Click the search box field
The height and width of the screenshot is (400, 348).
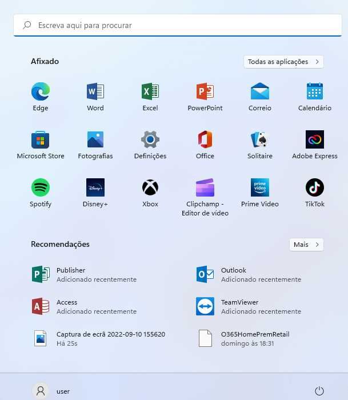click(x=178, y=25)
